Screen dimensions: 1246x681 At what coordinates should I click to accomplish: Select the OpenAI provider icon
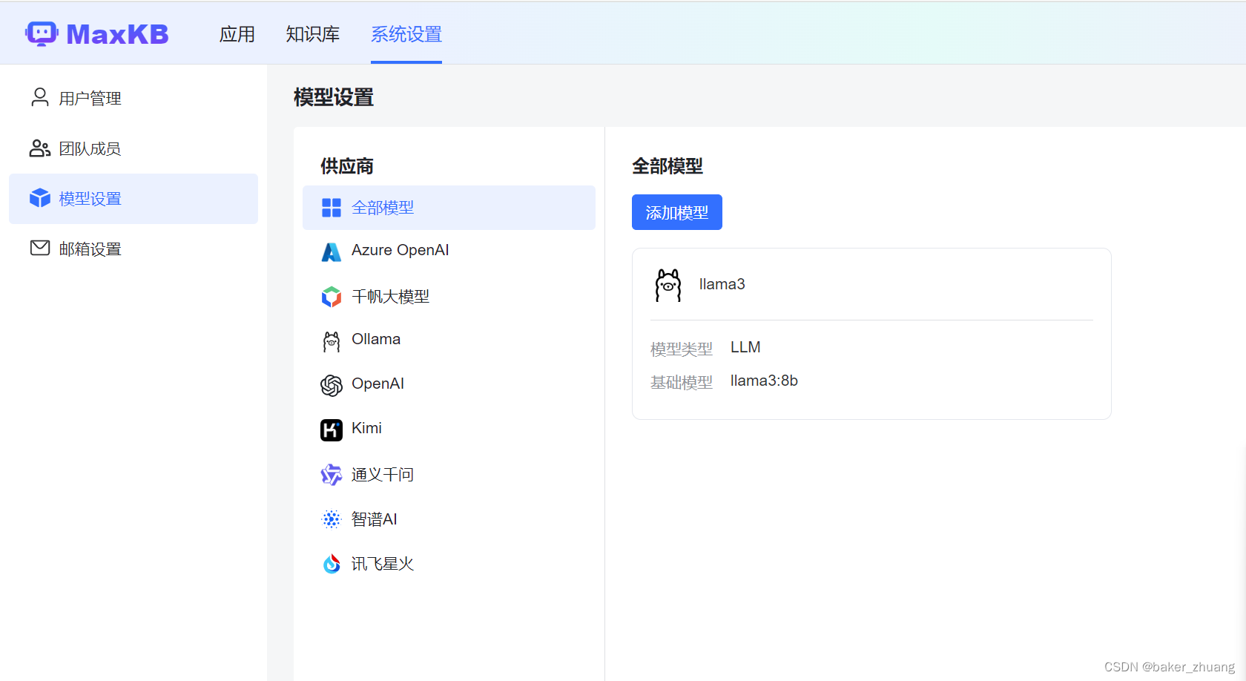[331, 384]
